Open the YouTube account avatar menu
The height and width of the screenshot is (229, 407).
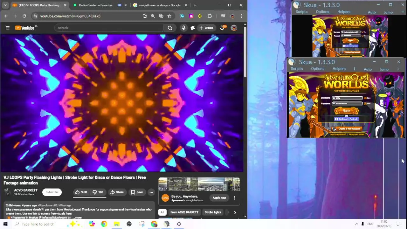pos(234,28)
